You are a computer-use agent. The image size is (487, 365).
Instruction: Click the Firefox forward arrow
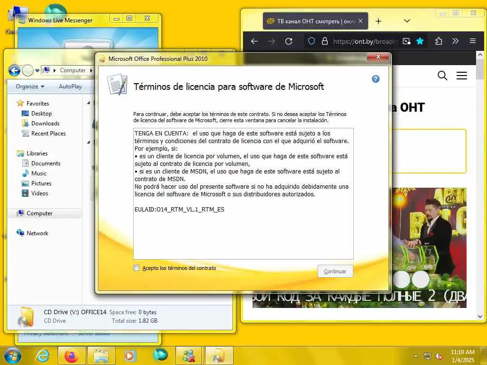coord(272,41)
